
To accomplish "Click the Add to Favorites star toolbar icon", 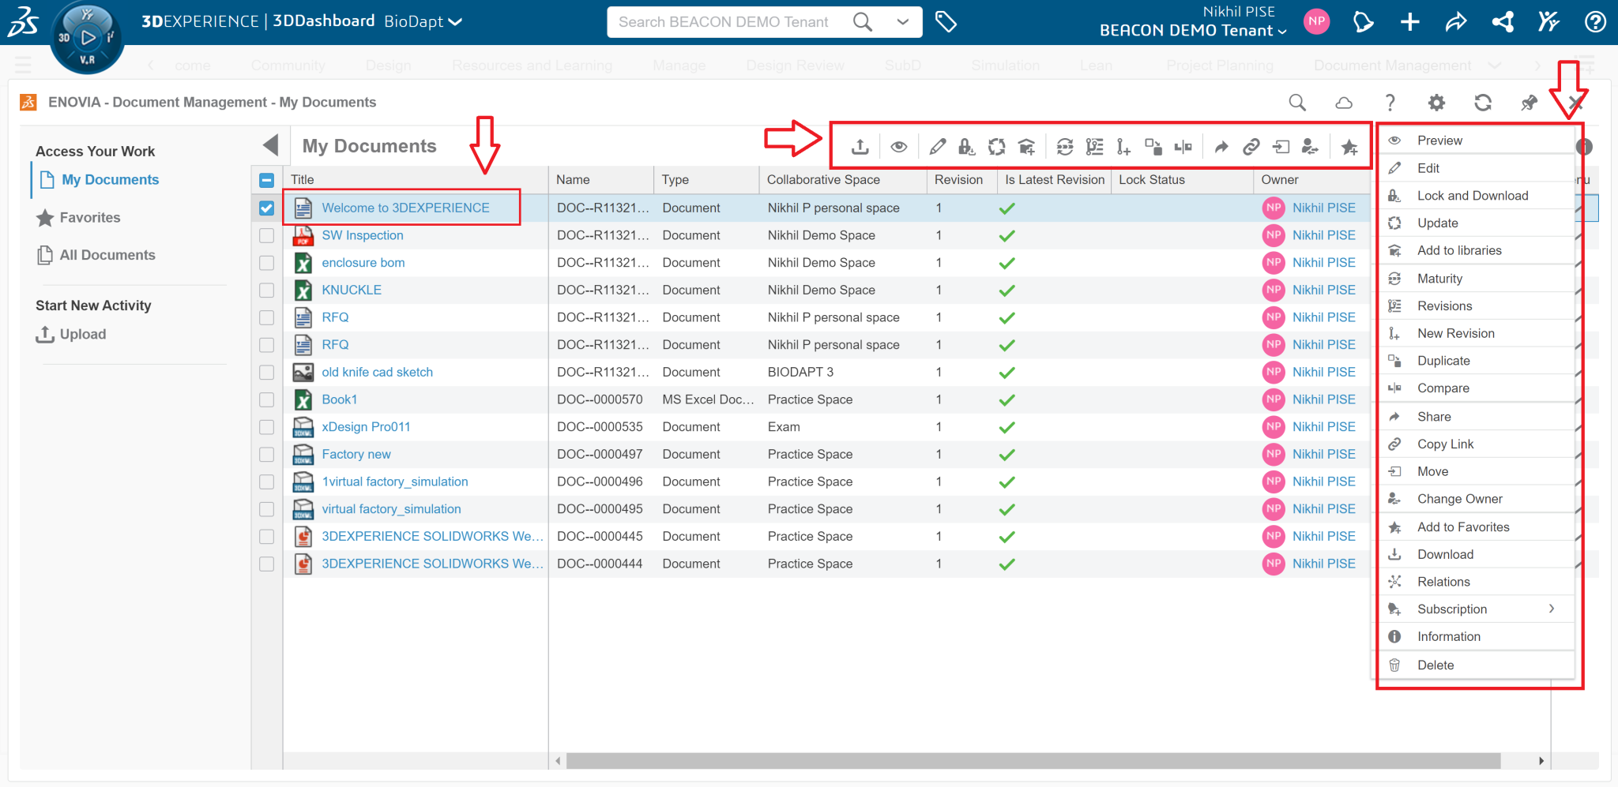I will tap(1349, 147).
